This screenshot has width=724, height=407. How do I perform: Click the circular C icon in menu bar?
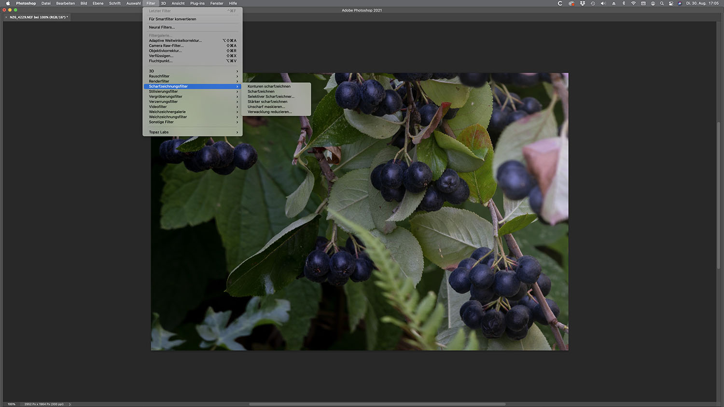click(560, 3)
